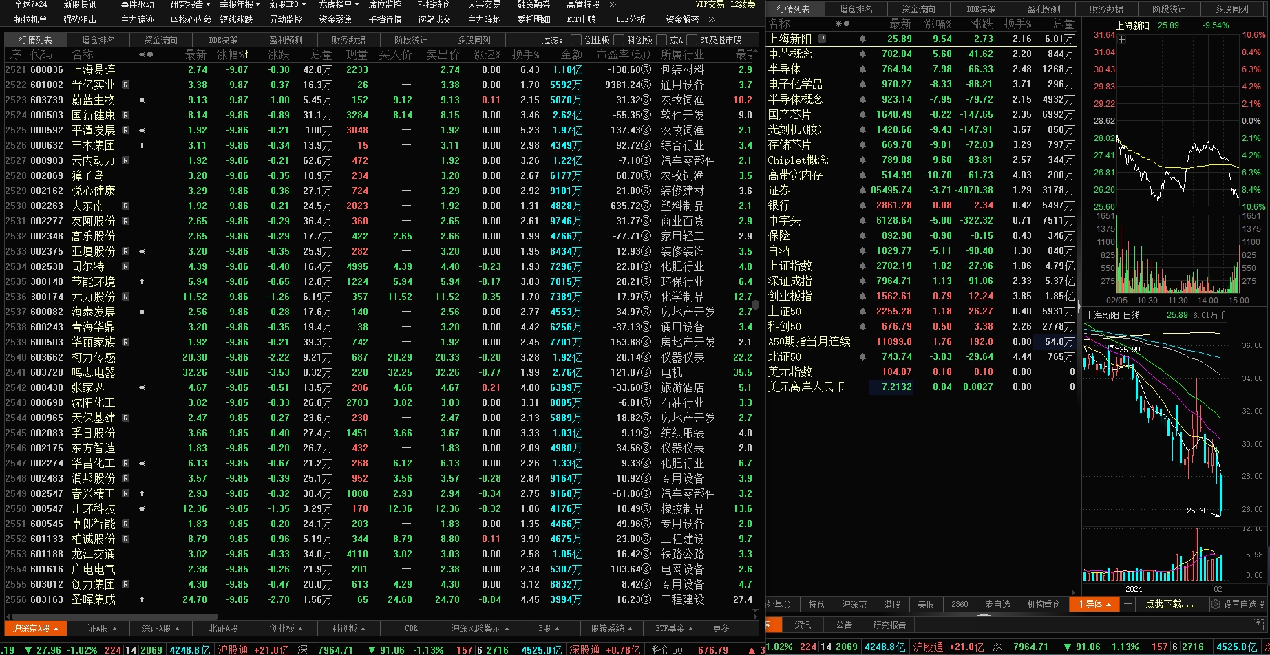Click the gear icon beside 设置自选股
This screenshot has height=655, width=1270.
[1216, 604]
